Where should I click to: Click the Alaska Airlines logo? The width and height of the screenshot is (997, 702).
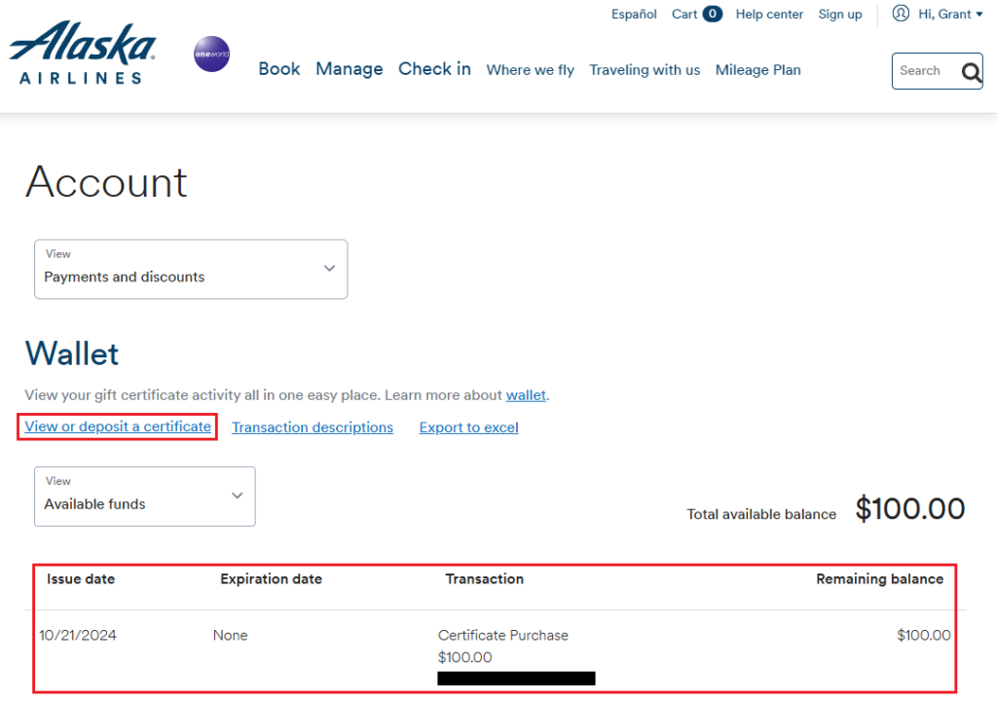click(82, 53)
